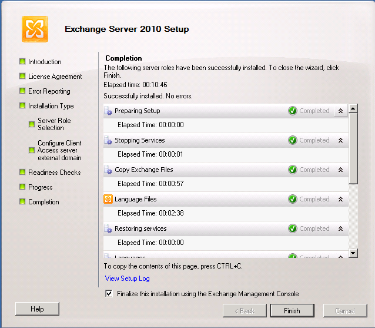The width and height of the screenshot is (375, 328).
Task: Click the green square beside License Agreement
Action: pyautogui.click(x=22, y=76)
